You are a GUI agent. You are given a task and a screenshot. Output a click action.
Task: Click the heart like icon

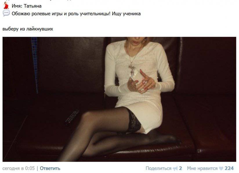[x=221, y=168]
